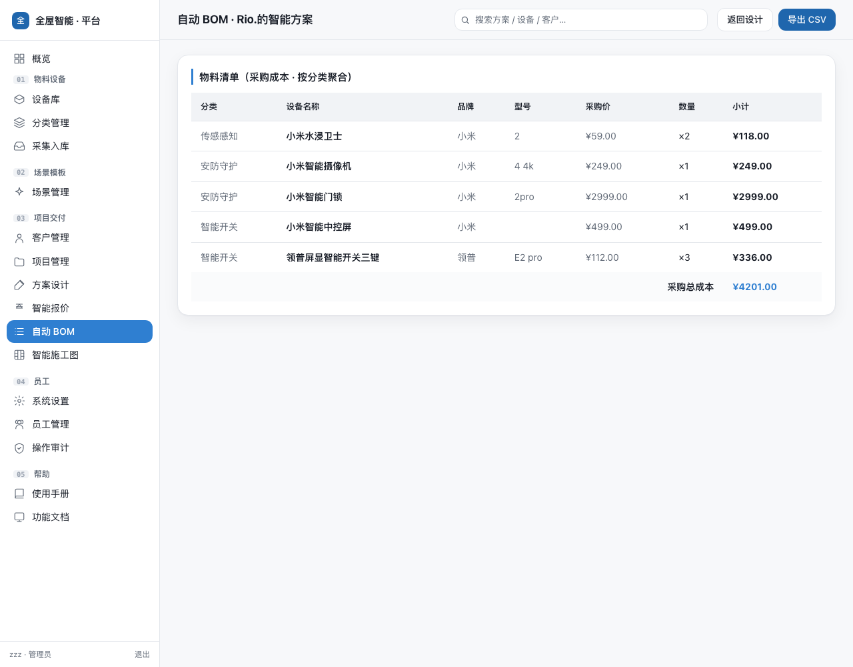This screenshot has width=853, height=667.
Task: Click the 全屋智能 platform logo icon
Action: (x=21, y=21)
